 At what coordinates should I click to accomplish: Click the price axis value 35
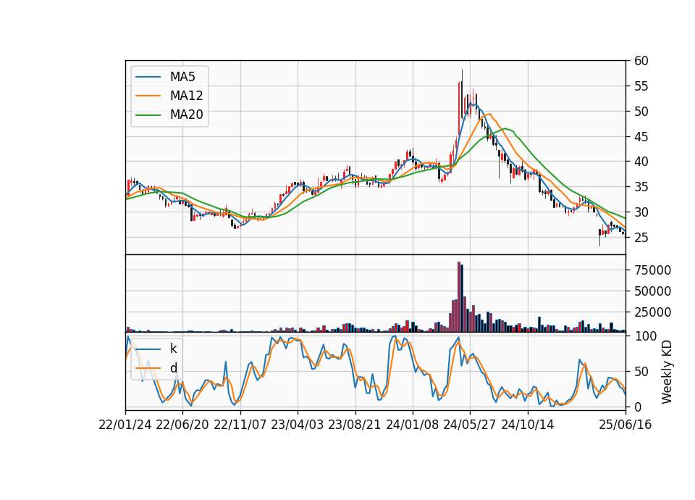point(641,187)
